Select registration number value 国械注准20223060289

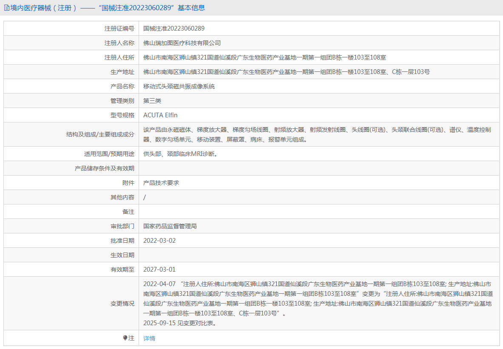[174, 28]
